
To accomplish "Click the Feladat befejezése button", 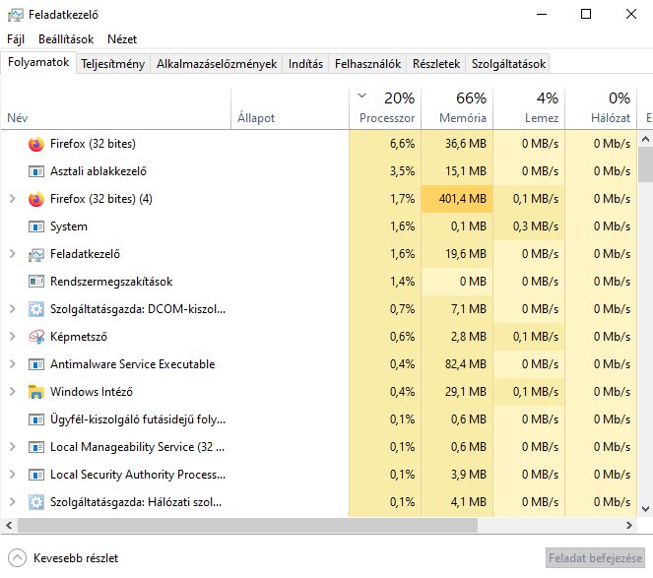I will pos(595,558).
